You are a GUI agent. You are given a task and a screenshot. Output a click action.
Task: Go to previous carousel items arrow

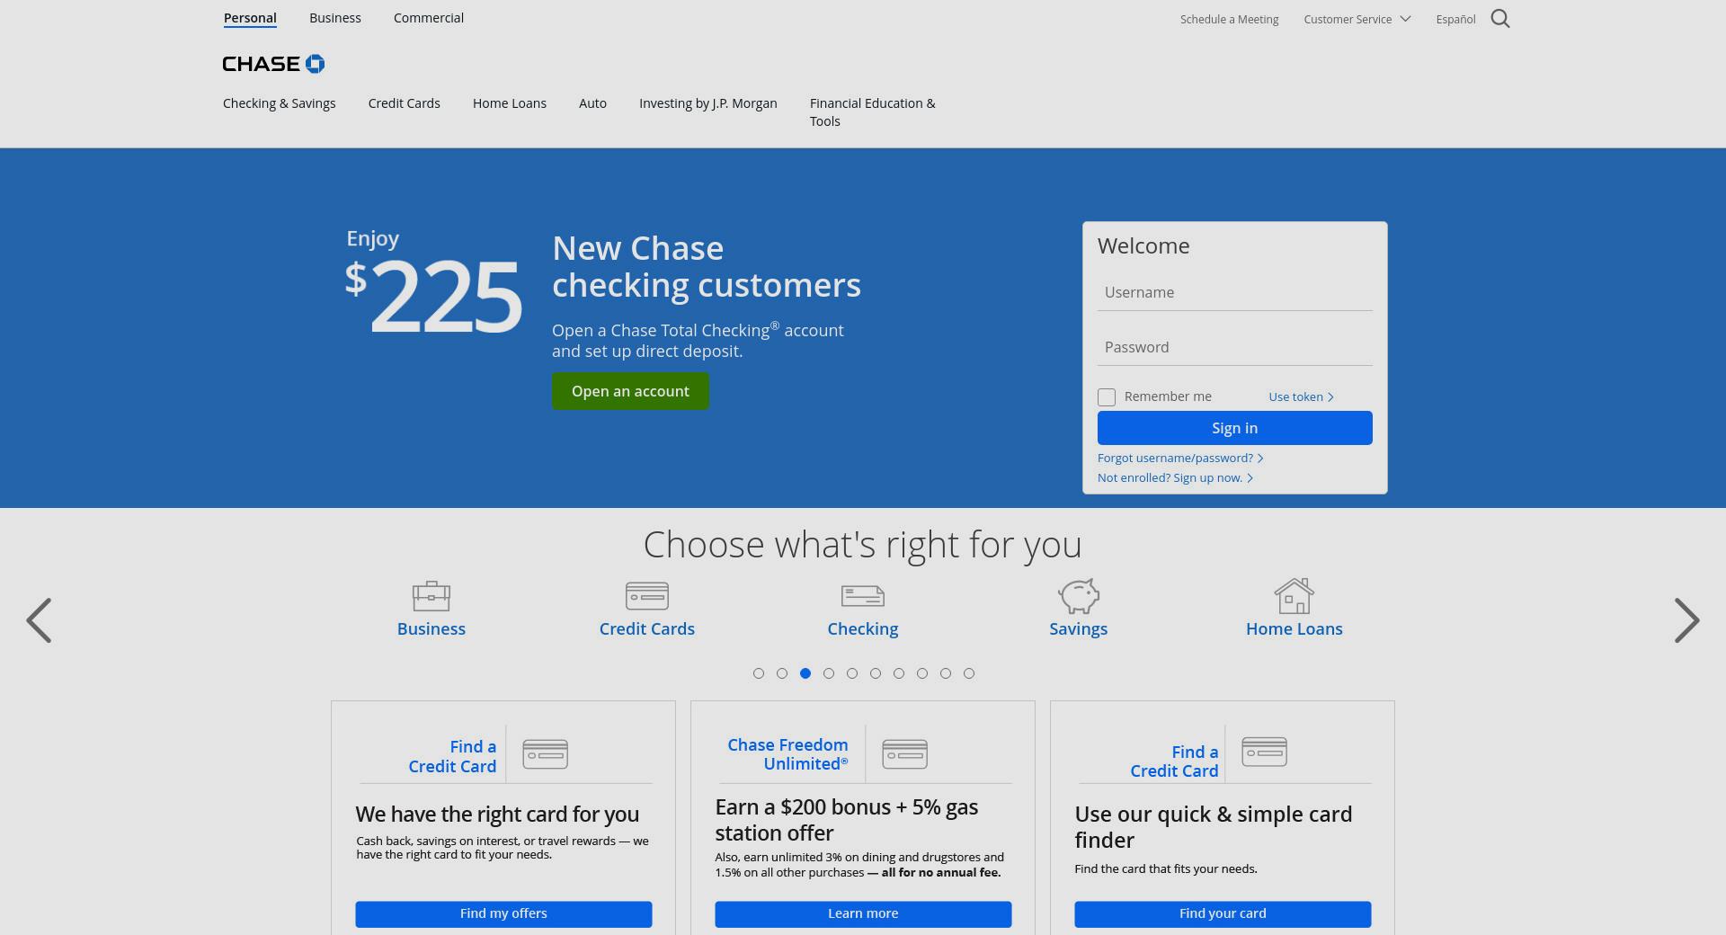coord(39,620)
